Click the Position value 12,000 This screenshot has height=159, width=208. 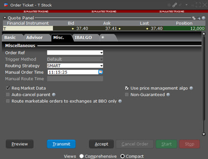[x=197, y=29]
